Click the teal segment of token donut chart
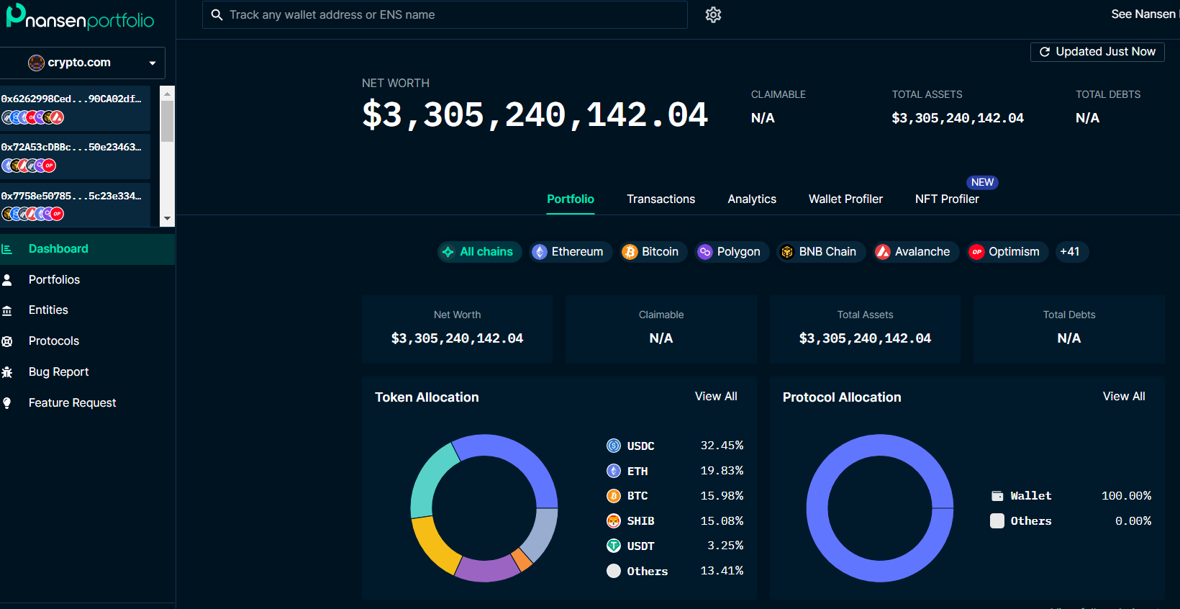Image resolution: width=1180 pixels, height=609 pixels. pyautogui.click(x=431, y=479)
